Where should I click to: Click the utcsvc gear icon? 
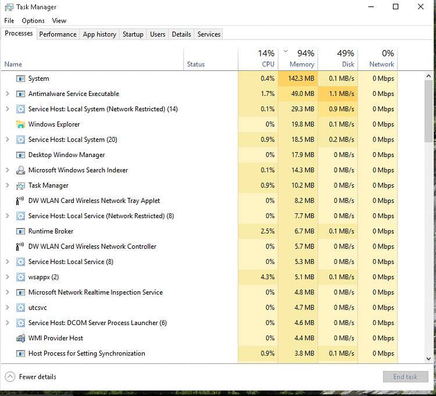point(20,308)
